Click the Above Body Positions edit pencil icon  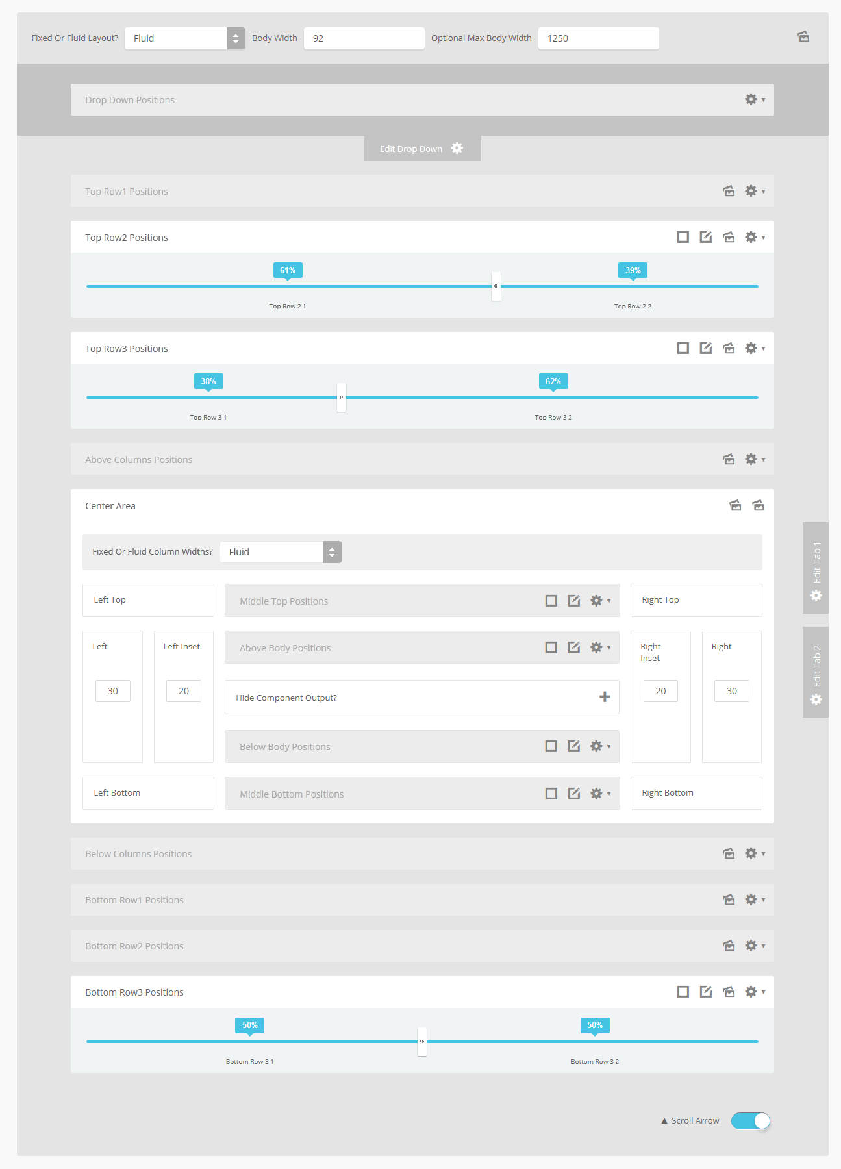[x=574, y=647]
